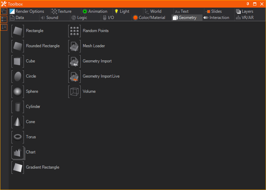This screenshot has width=266, height=190.
Task: Select the Rectangle geometry icon
Action: (x=17, y=31)
